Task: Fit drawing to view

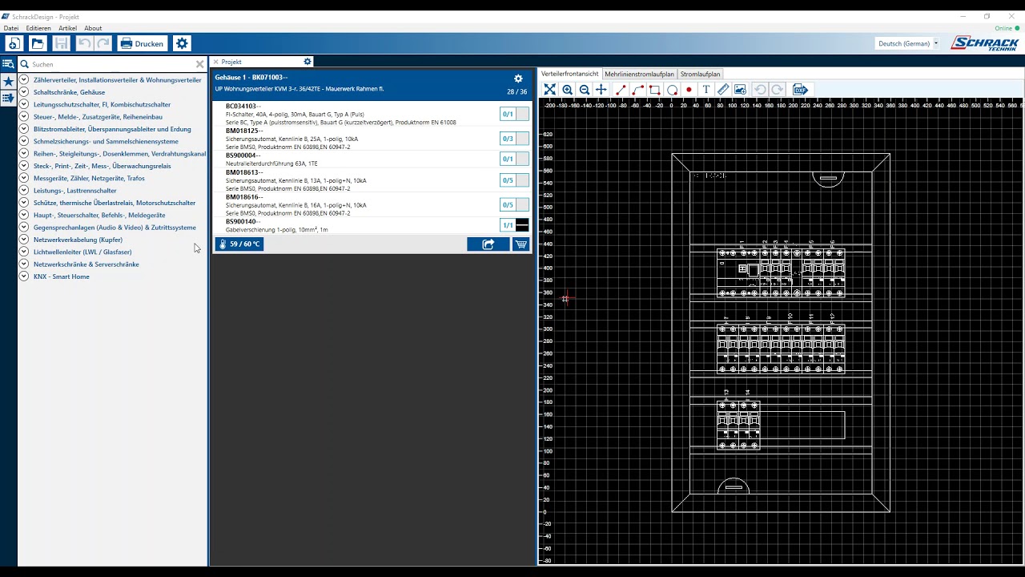Action: [550, 90]
